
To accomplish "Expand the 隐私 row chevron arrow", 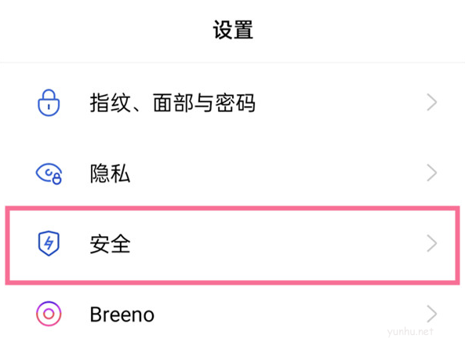I will tap(432, 173).
